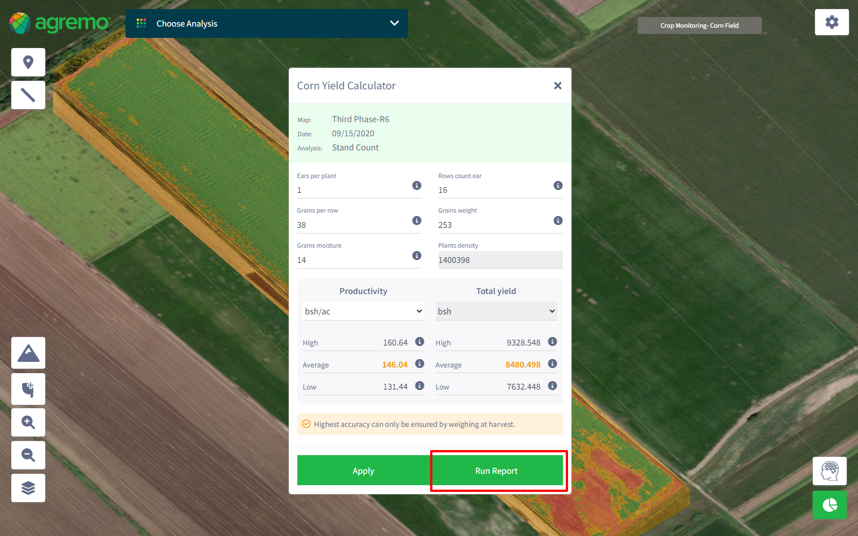This screenshot has width=858, height=536.
Task: Click the location pin marker tool
Action: pyautogui.click(x=28, y=62)
